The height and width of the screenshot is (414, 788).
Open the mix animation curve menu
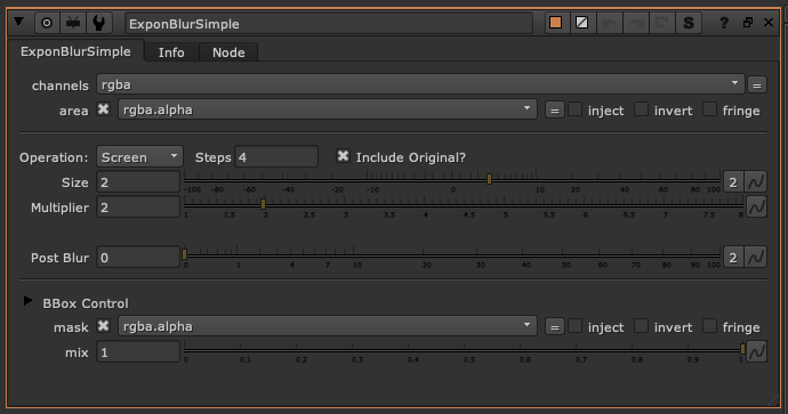757,352
